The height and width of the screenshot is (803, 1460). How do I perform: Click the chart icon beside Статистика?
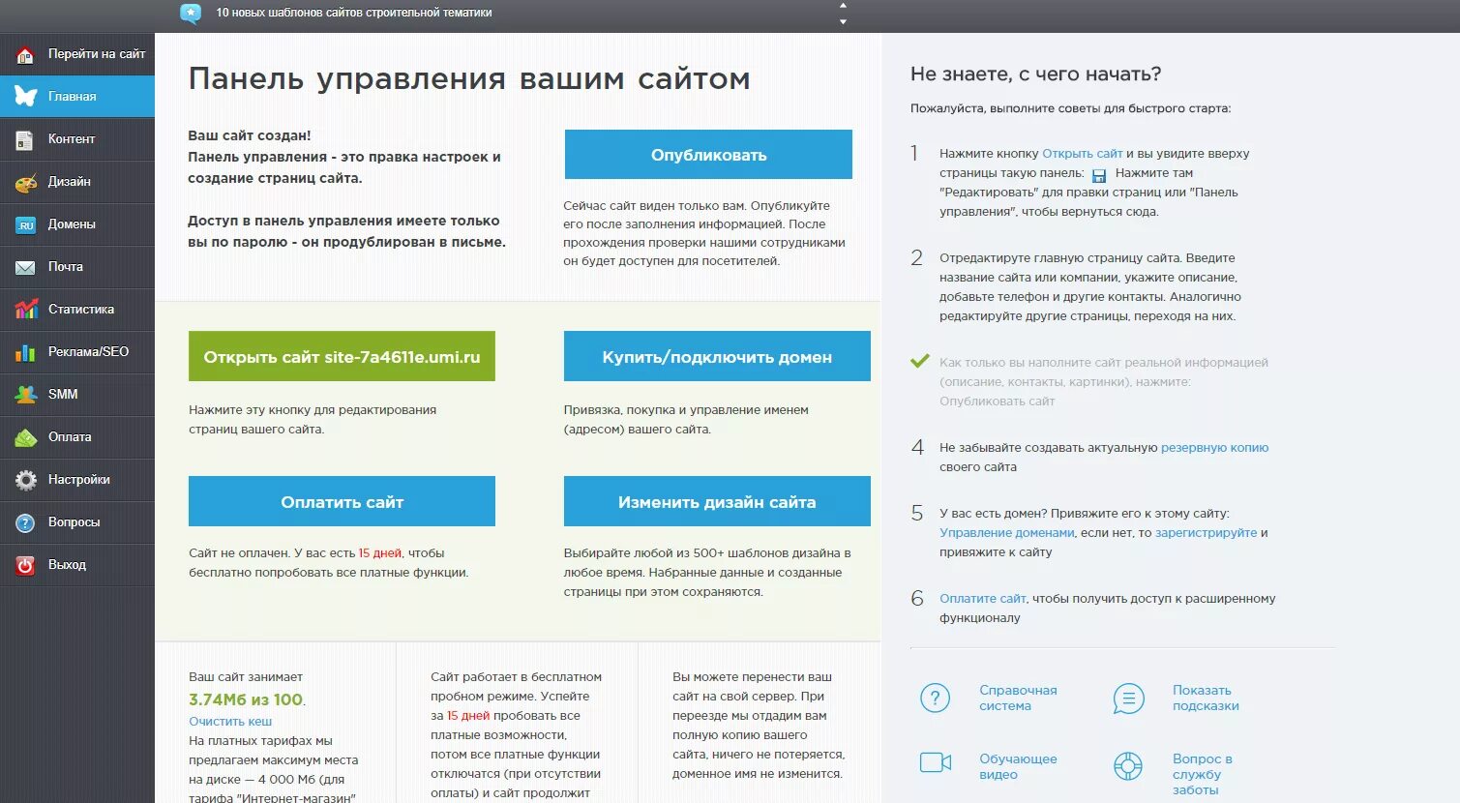click(25, 310)
